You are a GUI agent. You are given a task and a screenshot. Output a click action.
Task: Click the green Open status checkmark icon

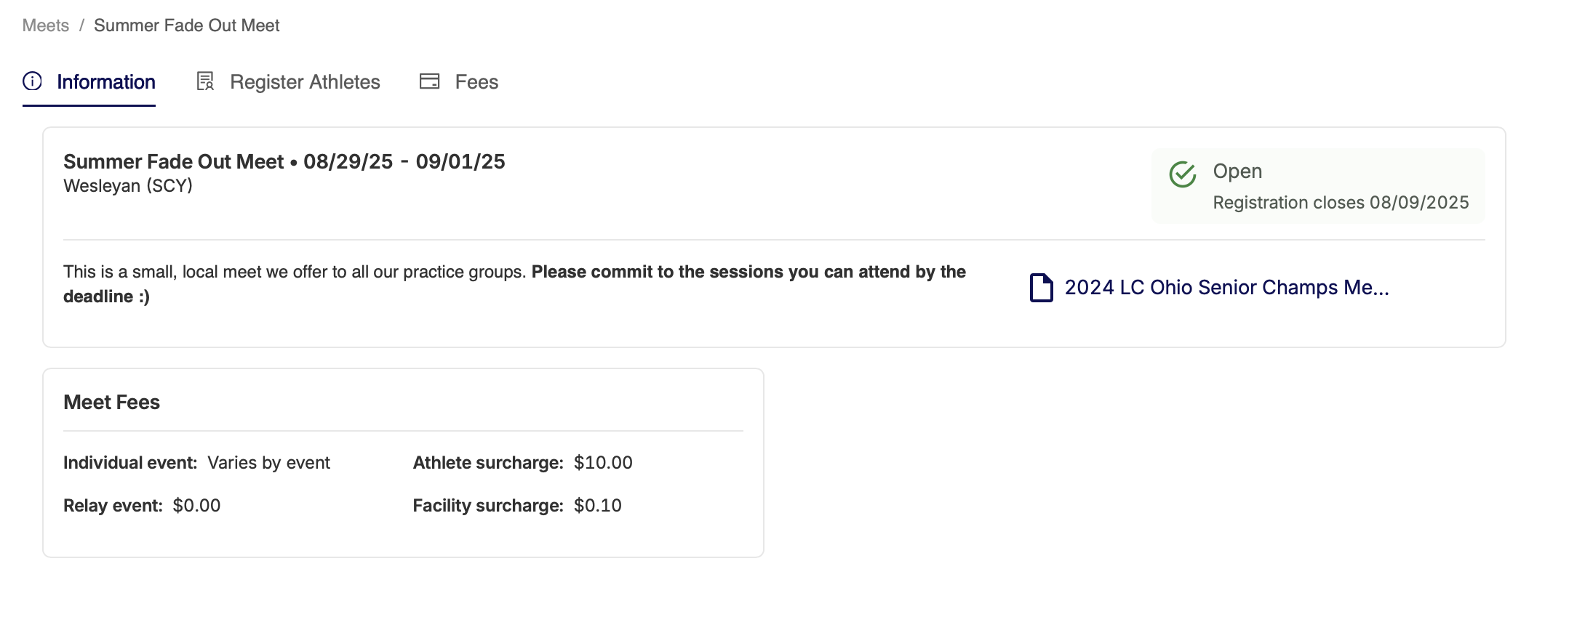tap(1183, 174)
